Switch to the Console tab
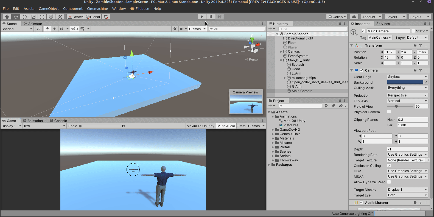The height and width of the screenshot is (217, 434). (58, 121)
